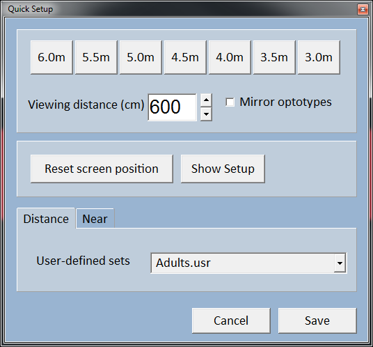
Task: Increase viewing distance with the up arrow
Action: tap(206, 100)
